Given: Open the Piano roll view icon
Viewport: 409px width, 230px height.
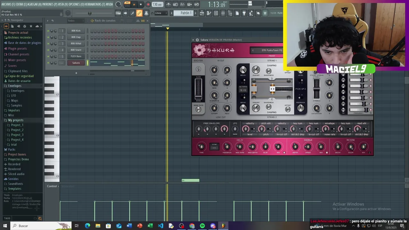Looking at the screenshot, I should [209, 13].
